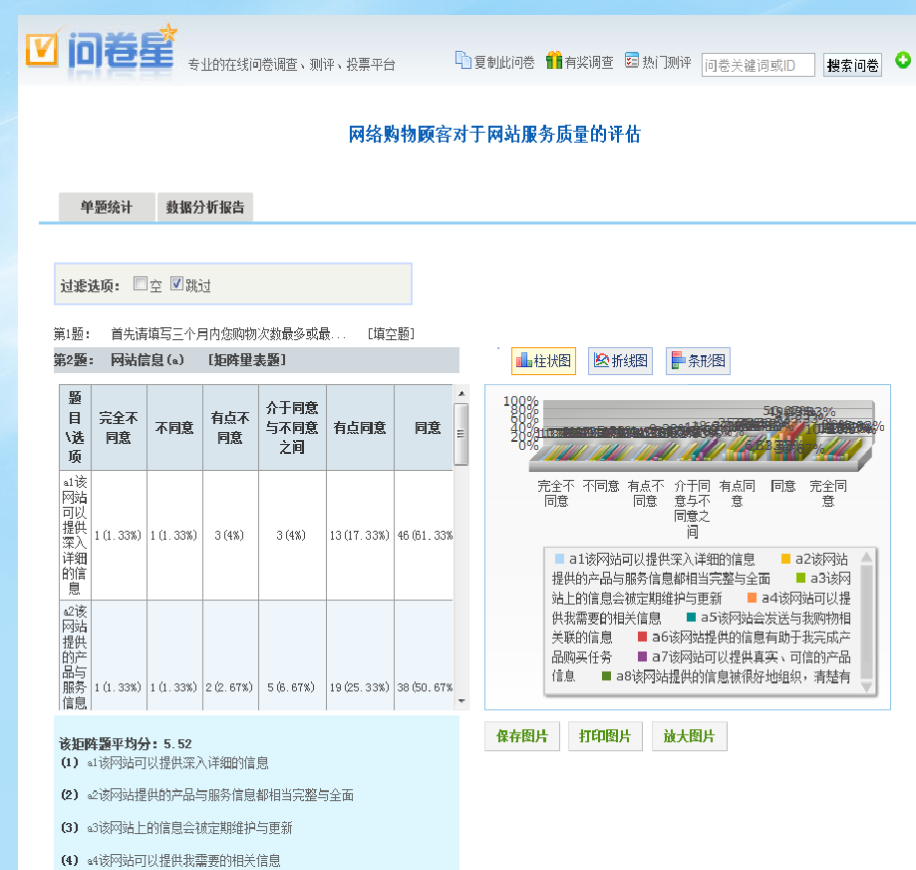Enable the 空 filter checkbox

click(x=141, y=283)
